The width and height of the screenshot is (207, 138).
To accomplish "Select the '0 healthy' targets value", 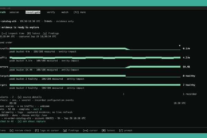I will click(x=189, y=76).
